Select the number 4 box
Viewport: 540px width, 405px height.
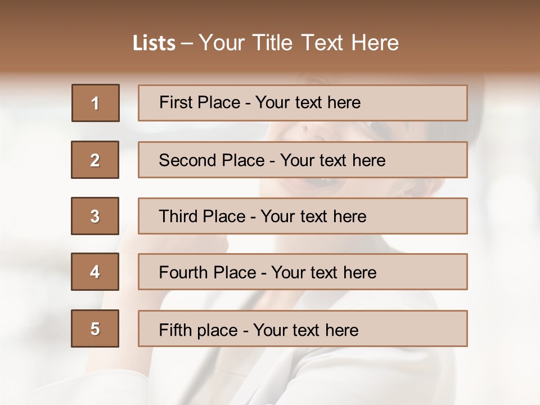(x=95, y=272)
